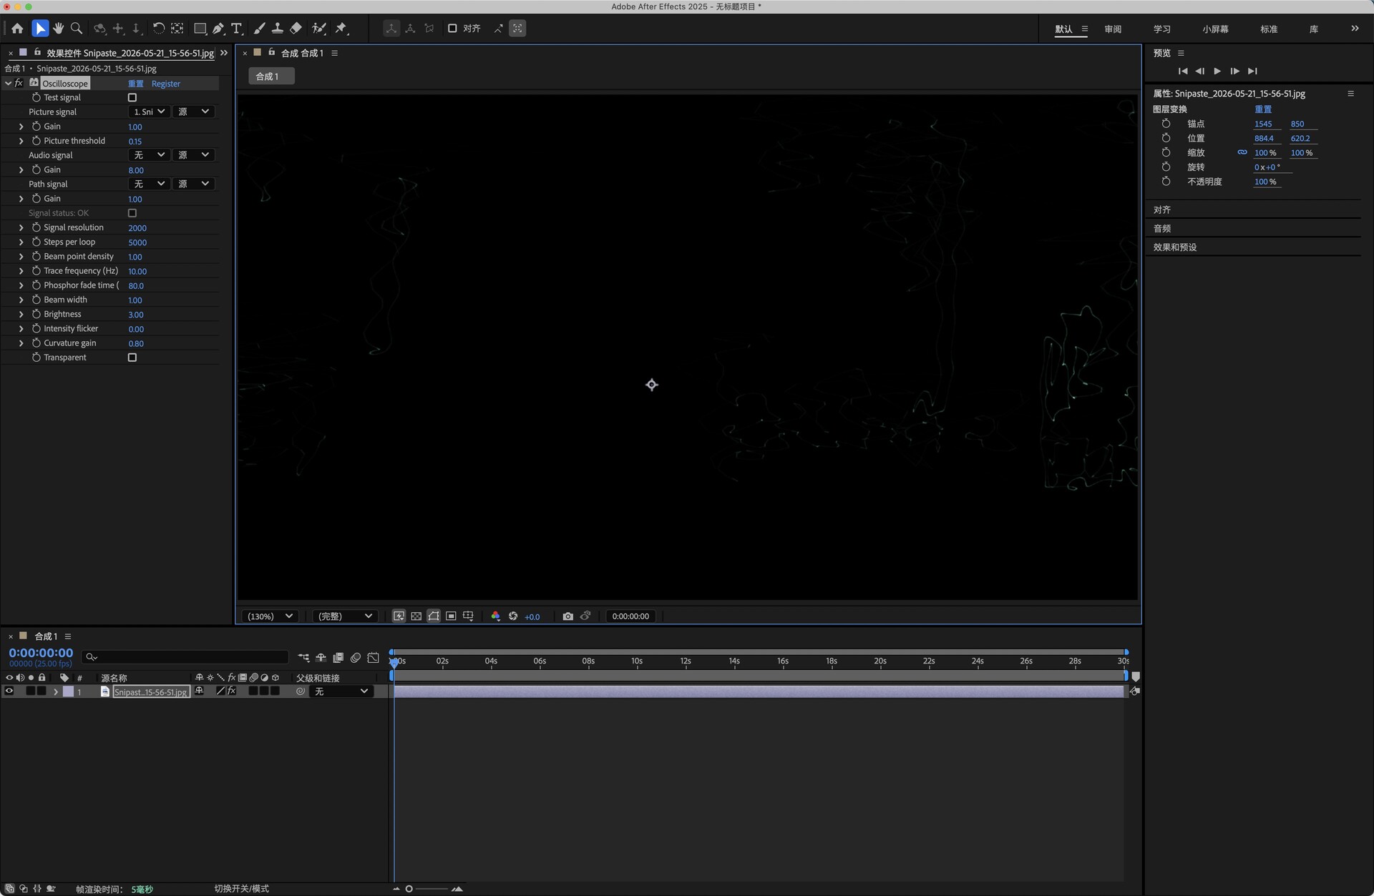Click the layer label color swatch
The height and width of the screenshot is (896, 1374).
68,691
